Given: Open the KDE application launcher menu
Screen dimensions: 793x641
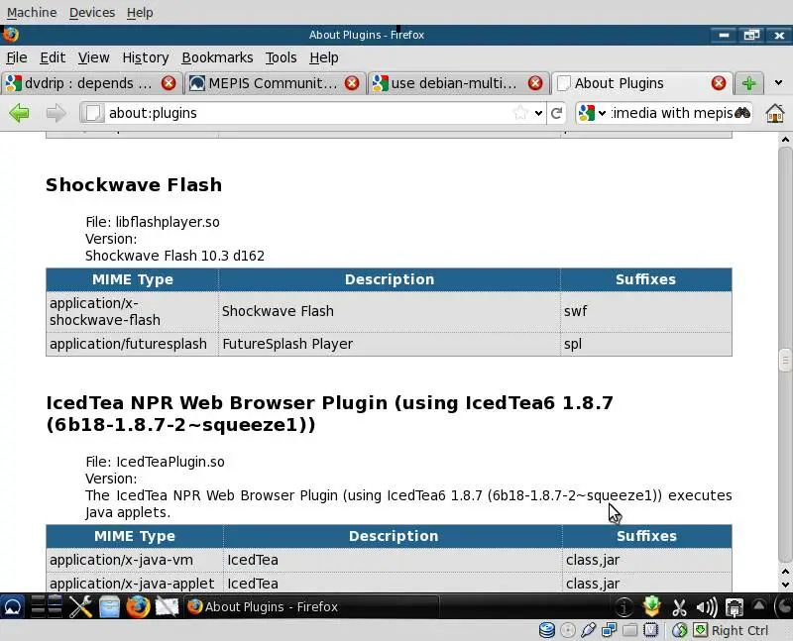Looking at the screenshot, I should point(12,606).
